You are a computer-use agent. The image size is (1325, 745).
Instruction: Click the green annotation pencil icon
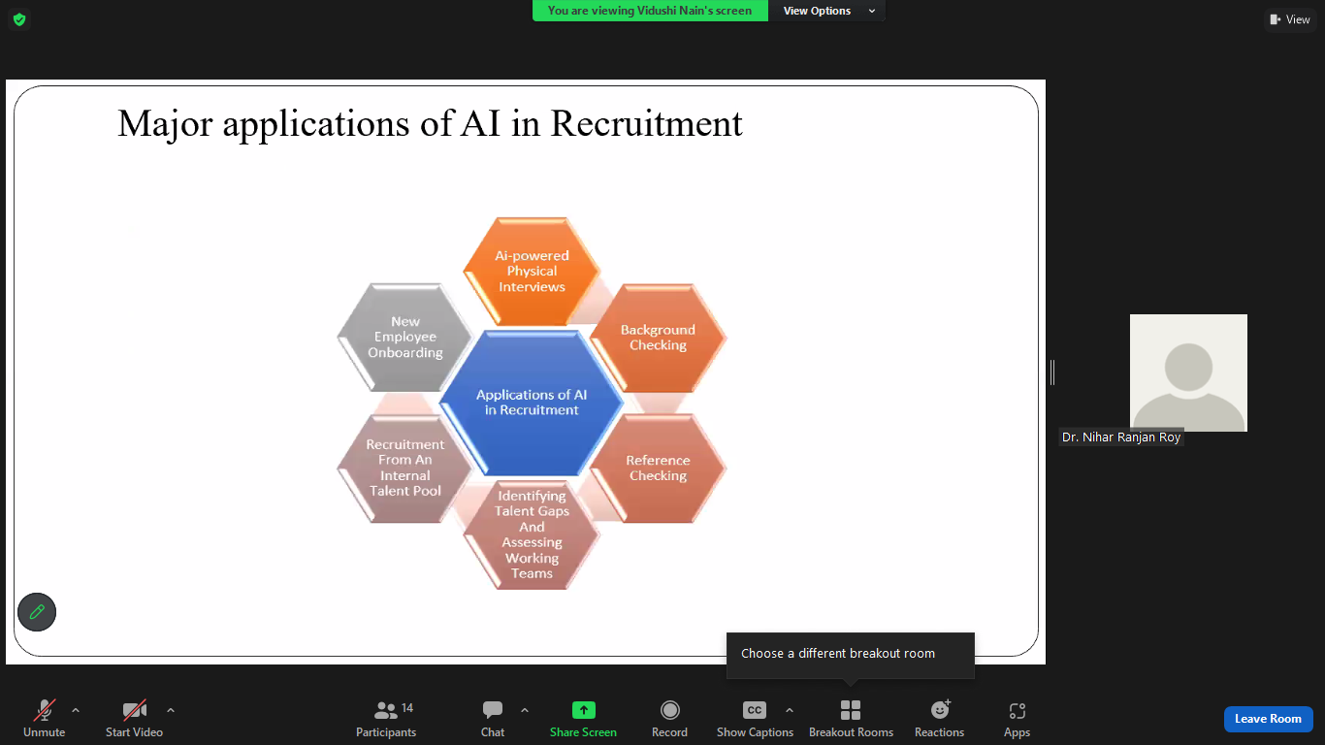(x=37, y=612)
